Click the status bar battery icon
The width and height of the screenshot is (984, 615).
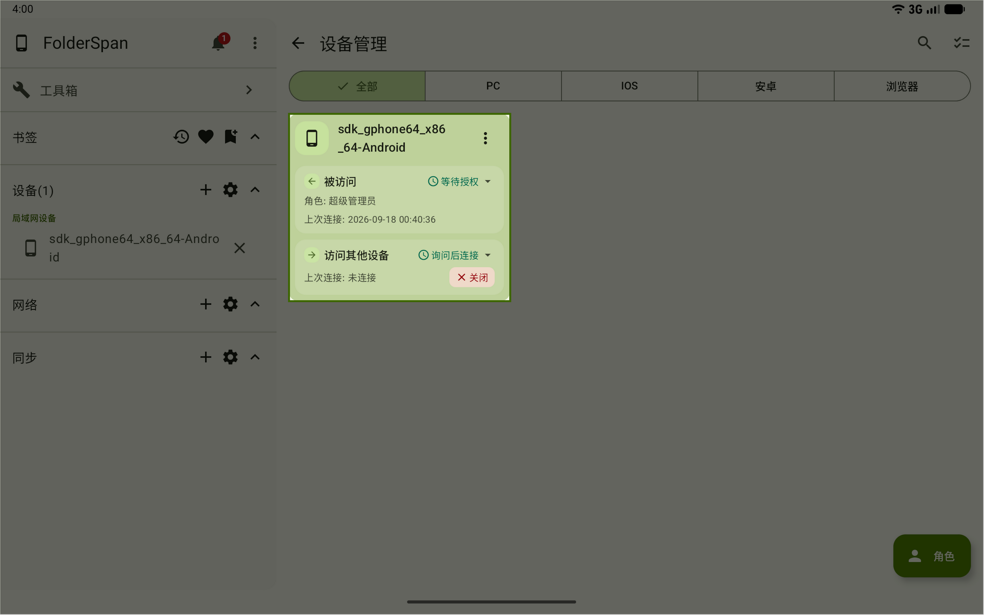[954, 9]
